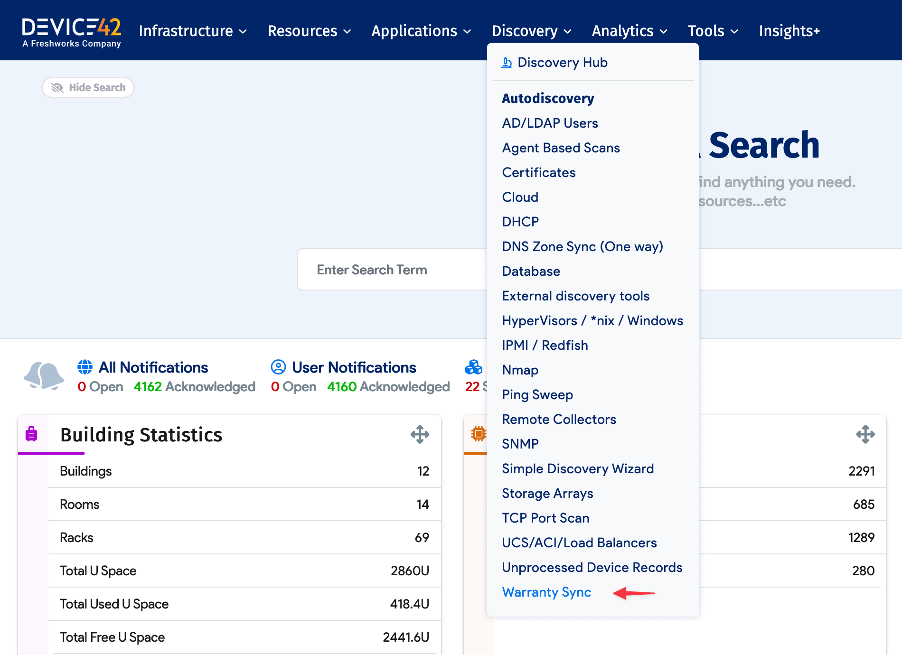Toggle the Hide Search button

tap(88, 88)
